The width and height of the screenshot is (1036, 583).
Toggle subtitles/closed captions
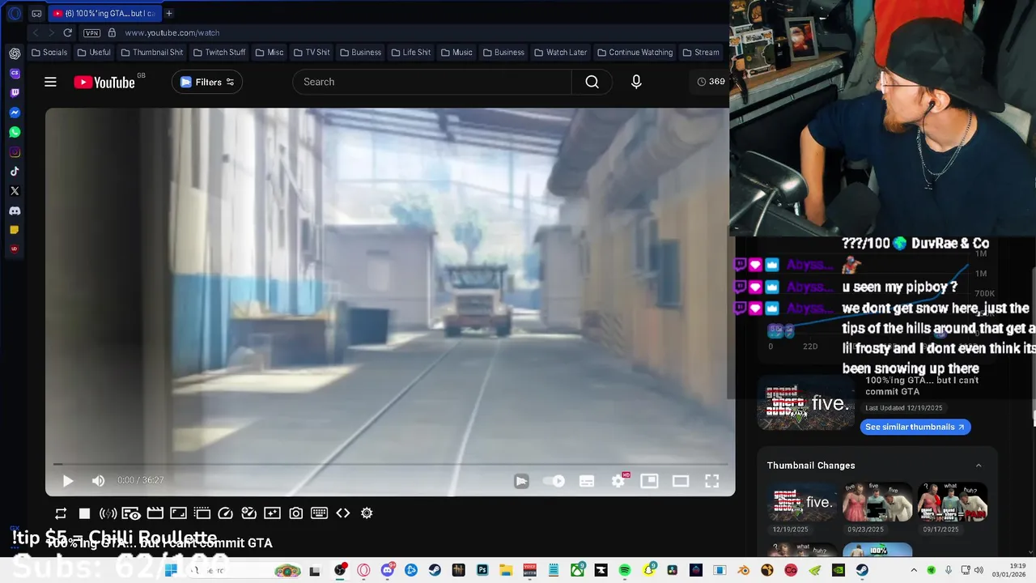[x=587, y=481]
